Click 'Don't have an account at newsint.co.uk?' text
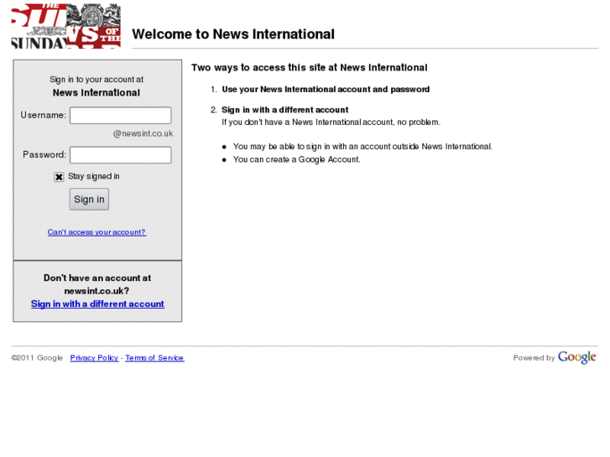 pos(97,284)
